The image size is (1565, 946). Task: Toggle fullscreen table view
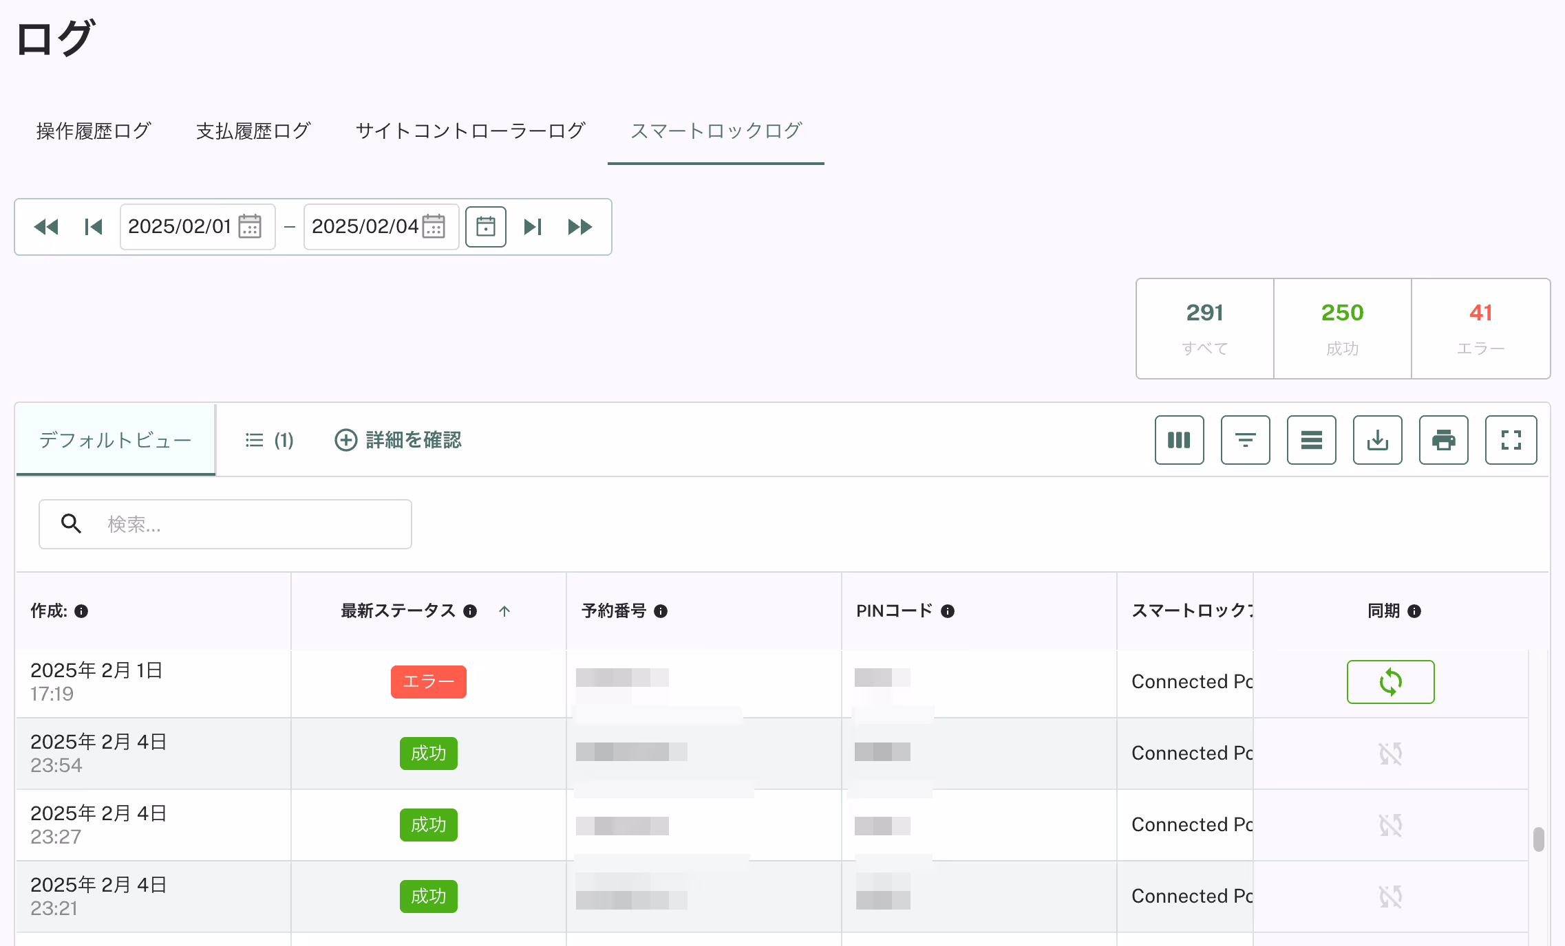coord(1511,440)
